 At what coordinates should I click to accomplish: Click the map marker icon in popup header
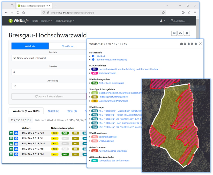[182, 44]
